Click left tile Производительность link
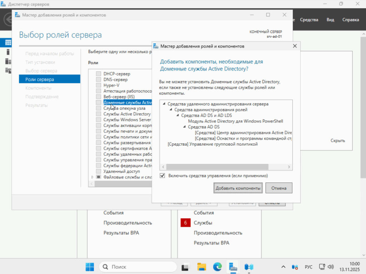 click(x=128, y=223)
